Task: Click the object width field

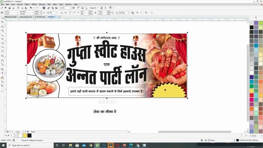Action: pos(28,12)
